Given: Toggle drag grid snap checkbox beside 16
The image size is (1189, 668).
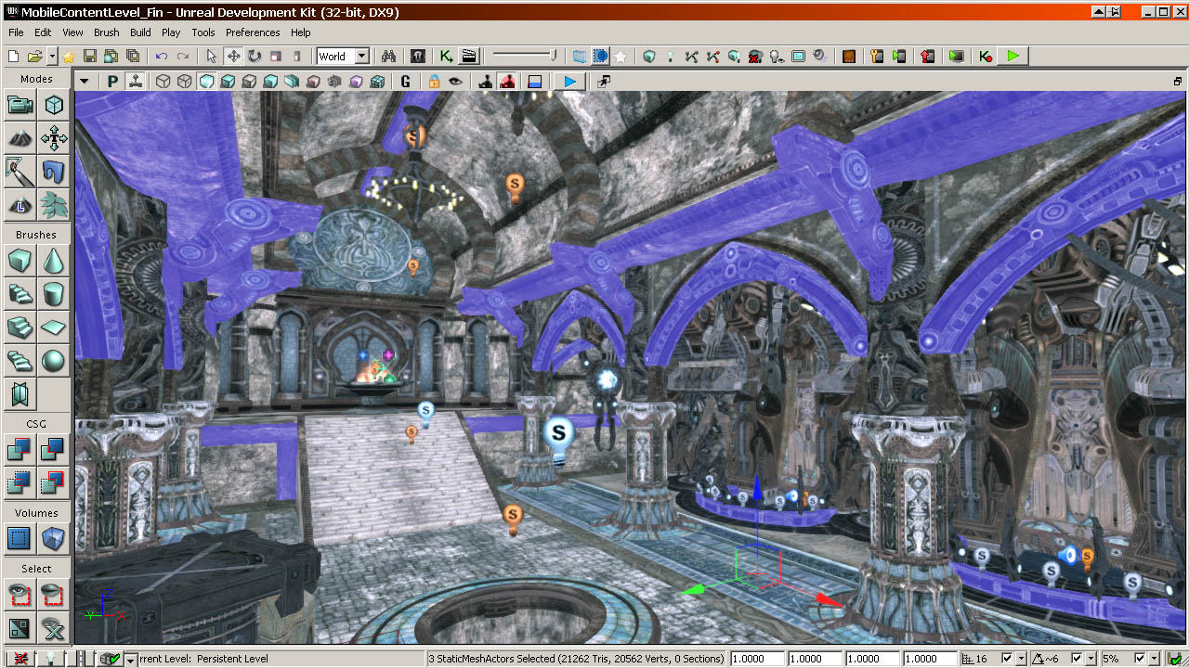Looking at the screenshot, I should coord(1007,659).
